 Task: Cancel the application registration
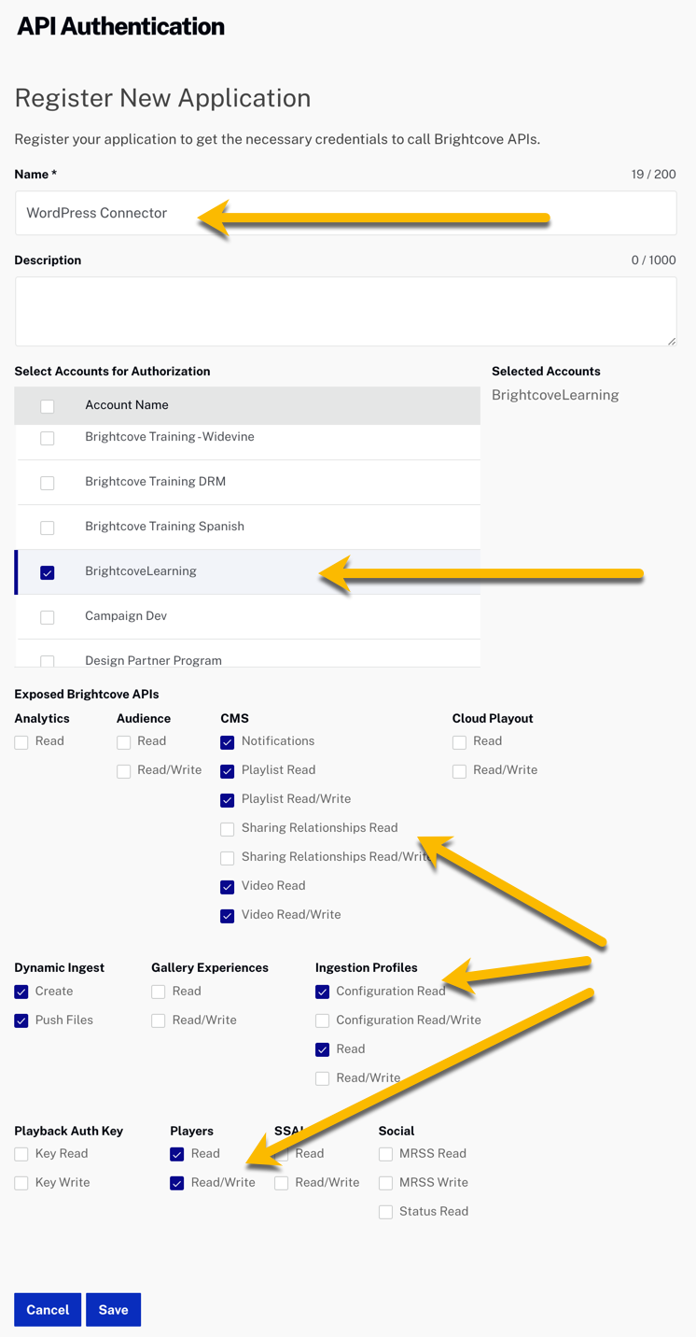point(47,1310)
